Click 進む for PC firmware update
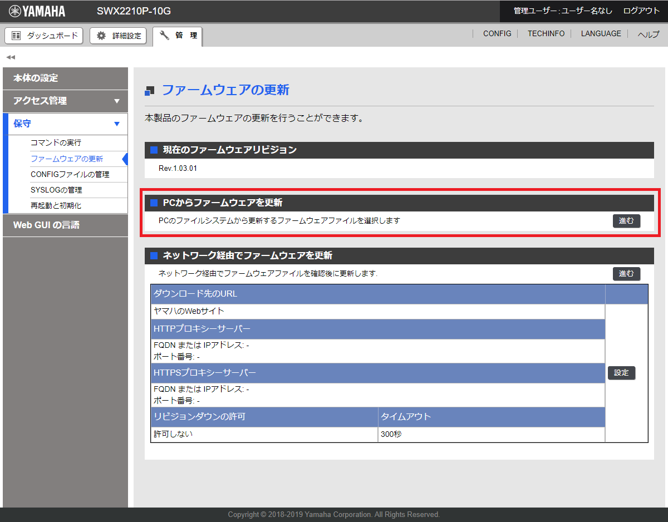The height and width of the screenshot is (522, 668). click(626, 221)
